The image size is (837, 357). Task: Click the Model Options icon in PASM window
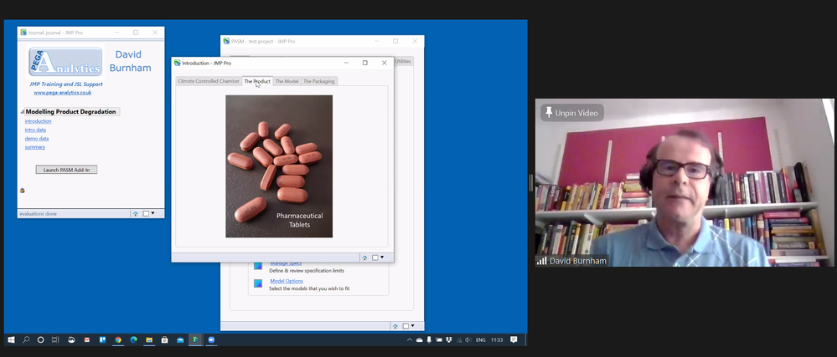coord(258,284)
